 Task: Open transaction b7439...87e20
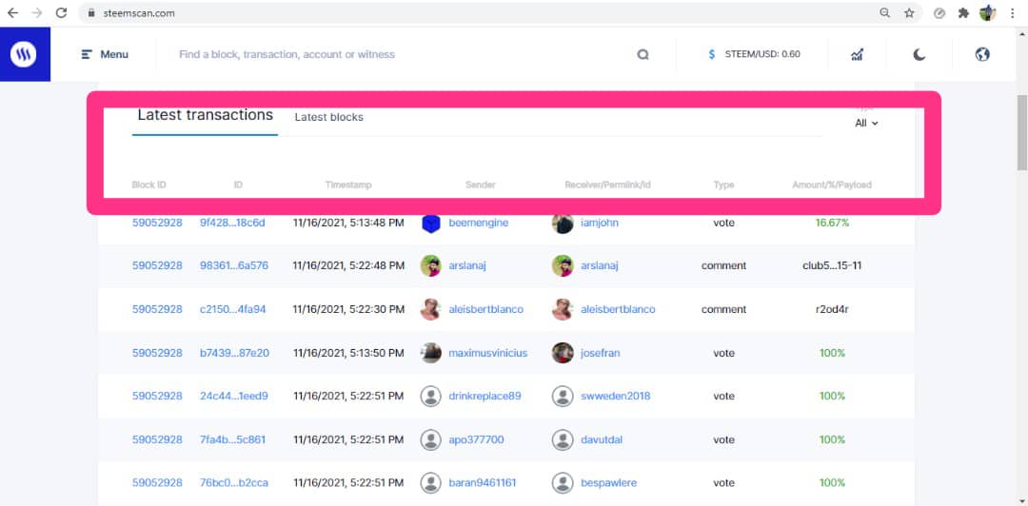pyautogui.click(x=234, y=353)
